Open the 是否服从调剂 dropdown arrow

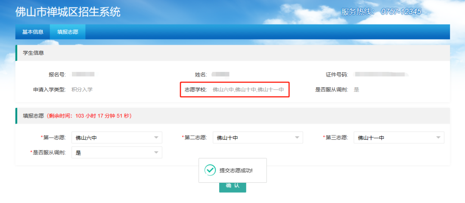pos(156,153)
